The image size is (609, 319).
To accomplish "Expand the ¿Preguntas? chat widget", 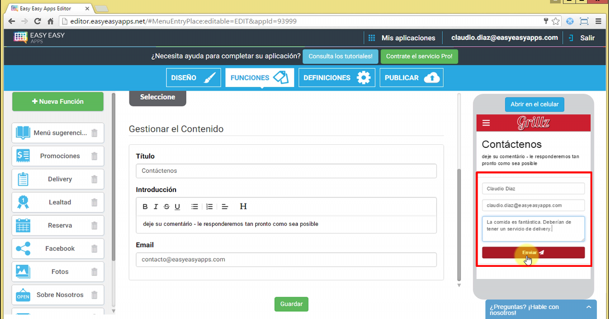I will click(588, 307).
